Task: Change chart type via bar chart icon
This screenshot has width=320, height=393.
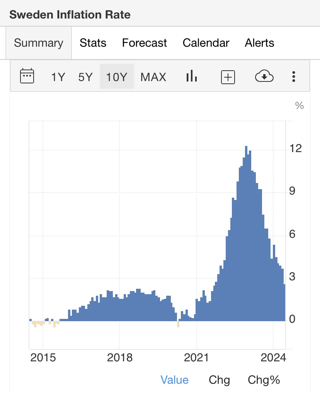Action: click(x=192, y=76)
